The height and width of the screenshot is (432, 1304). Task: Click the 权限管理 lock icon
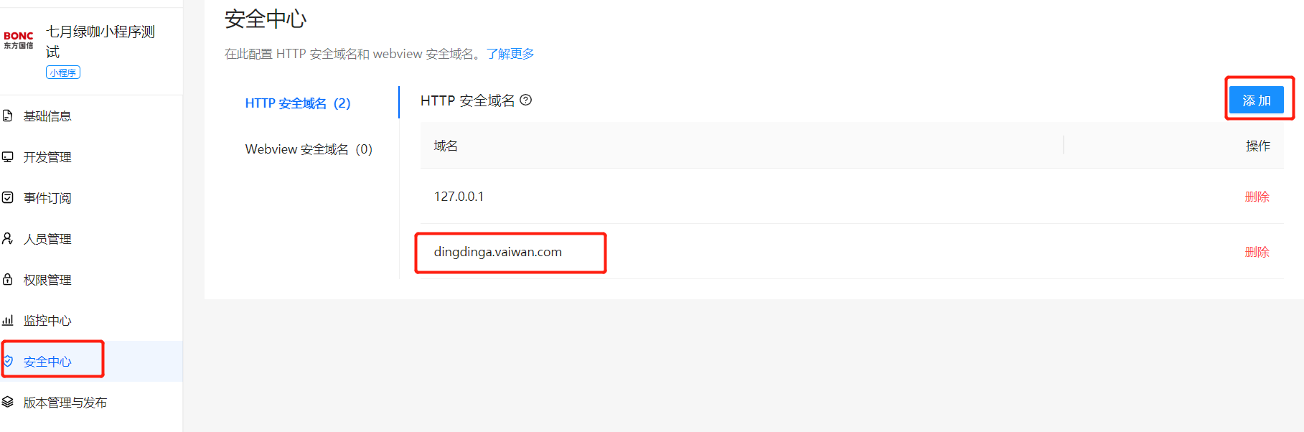coord(7,279)
